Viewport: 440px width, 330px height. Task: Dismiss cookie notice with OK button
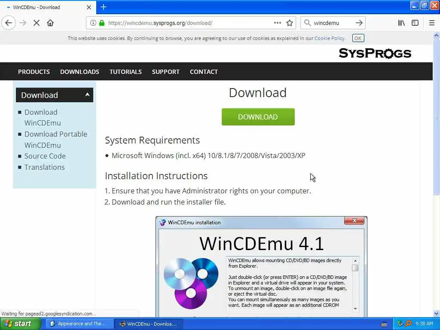[358, 38]
